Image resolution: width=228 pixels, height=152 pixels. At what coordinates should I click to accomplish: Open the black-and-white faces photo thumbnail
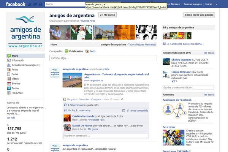pyautogui.click(x=146, y=32)
